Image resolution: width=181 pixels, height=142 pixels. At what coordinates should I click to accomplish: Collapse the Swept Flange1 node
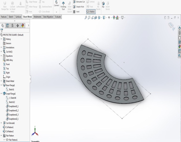coord(1,94)
